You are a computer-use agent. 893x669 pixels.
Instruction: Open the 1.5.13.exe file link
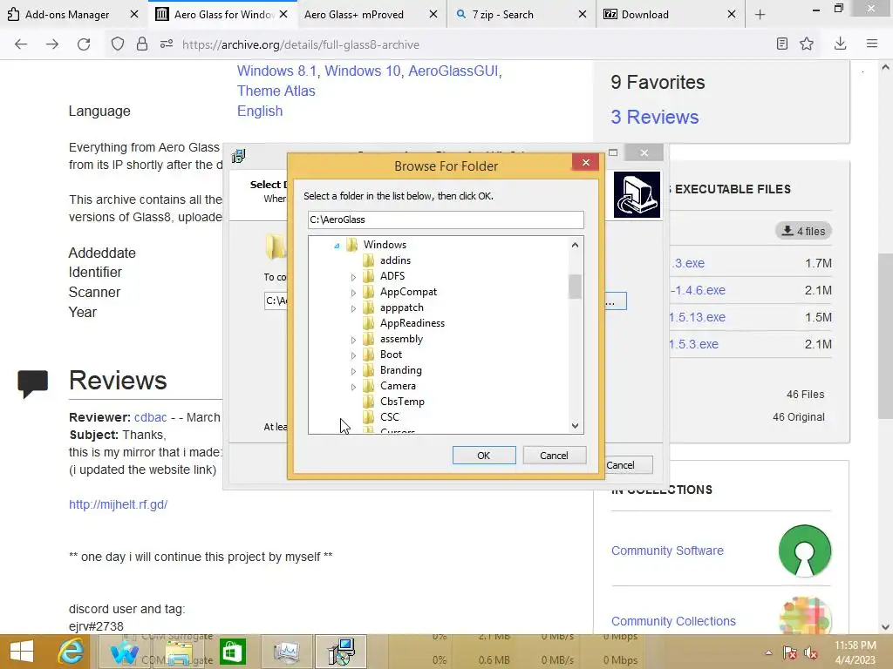pos(697,317)
